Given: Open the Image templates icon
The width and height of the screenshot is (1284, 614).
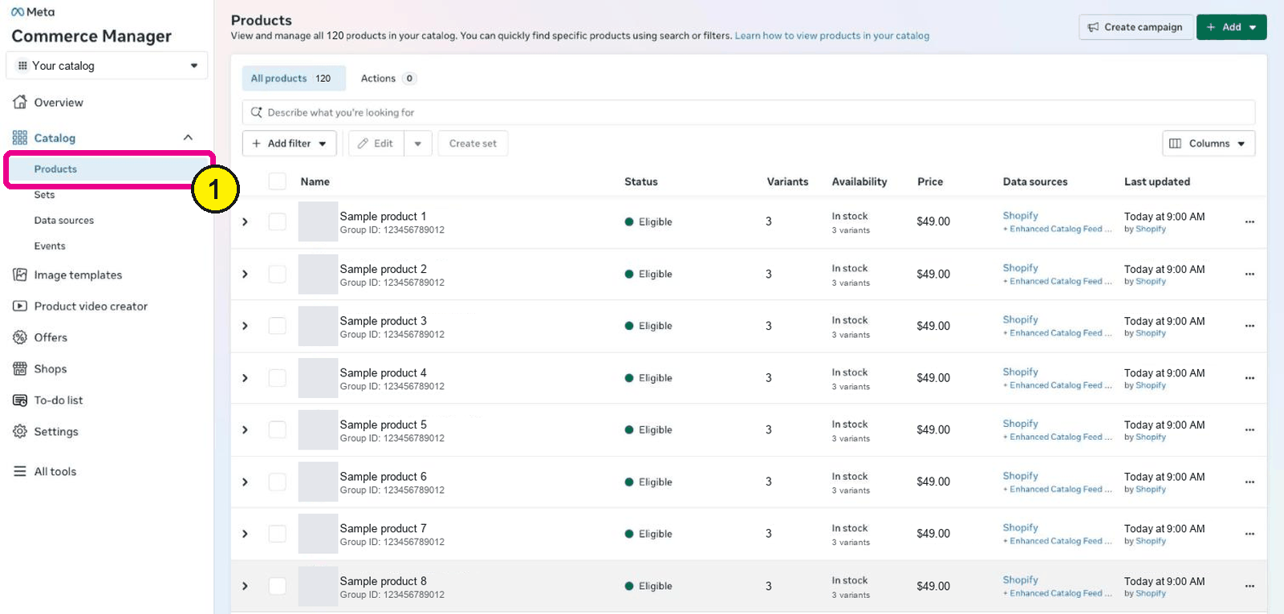Looking at the screenshot, I should coord(20,274).
